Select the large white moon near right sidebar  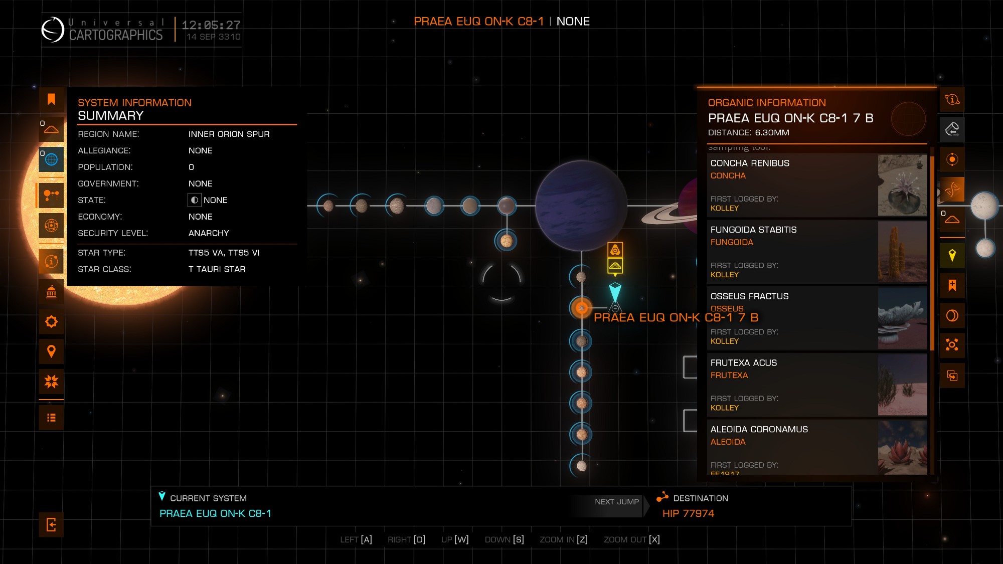984,206
